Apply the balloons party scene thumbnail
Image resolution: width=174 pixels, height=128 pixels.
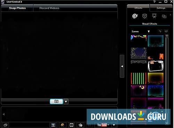139,41
